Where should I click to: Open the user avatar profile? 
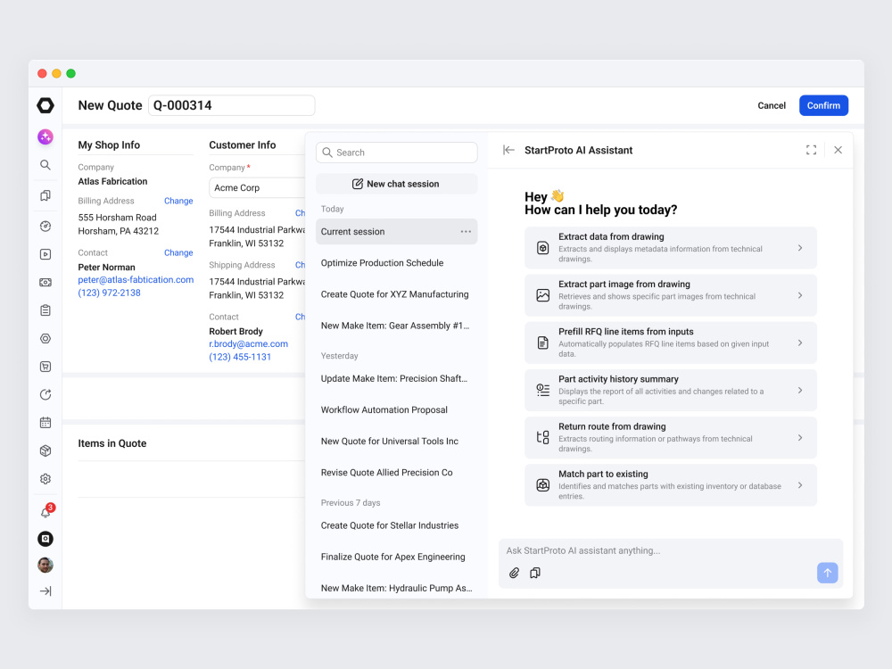[x=45, y=565]
